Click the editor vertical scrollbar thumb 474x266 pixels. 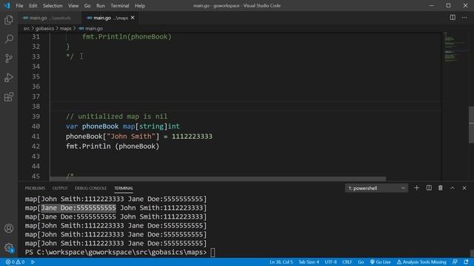pyautogui.click(x=471, y=124)
